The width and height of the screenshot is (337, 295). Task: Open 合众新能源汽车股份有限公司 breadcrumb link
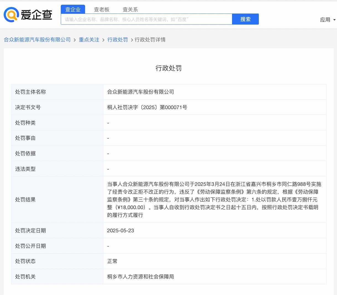pyautogui.click(x=37, y=40)
